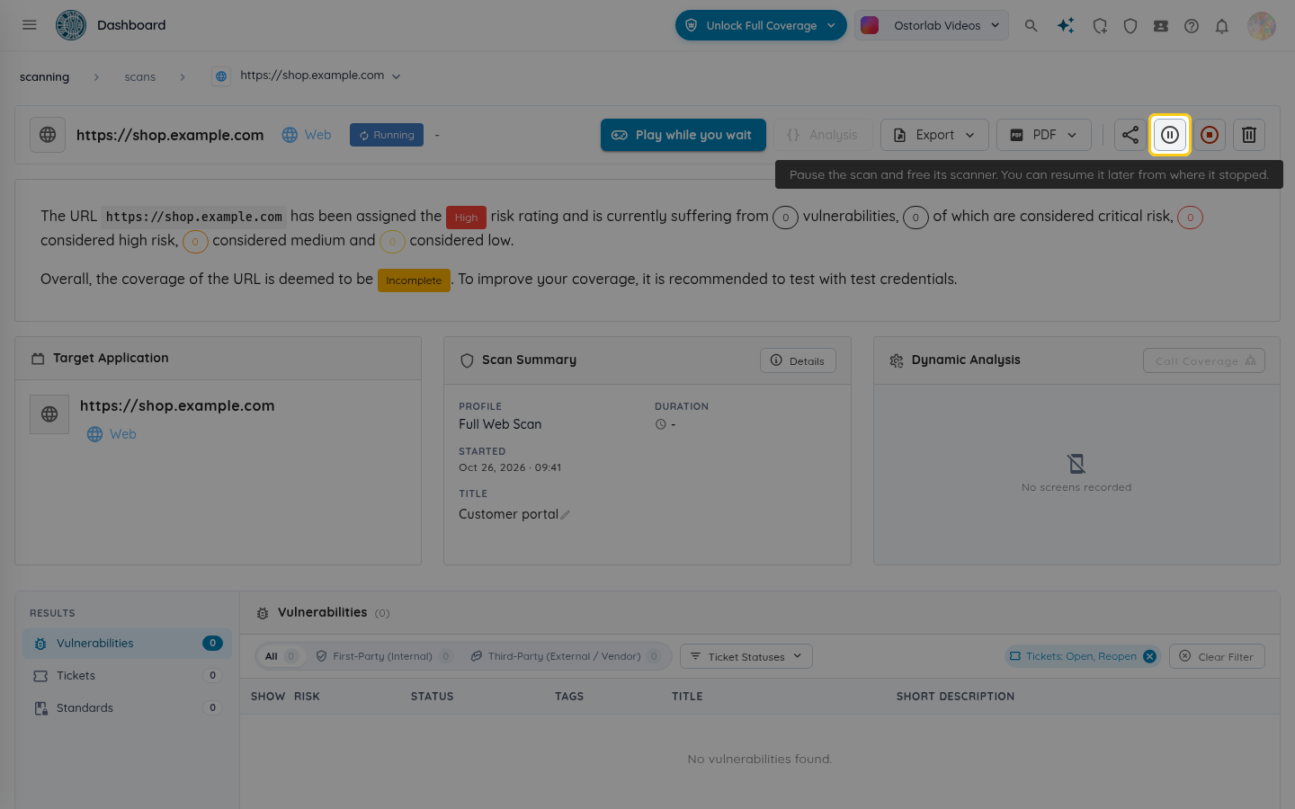Click the RISK column header
Screen dimensions: 1295x809
pyautogui.click(x=307, y=697)
